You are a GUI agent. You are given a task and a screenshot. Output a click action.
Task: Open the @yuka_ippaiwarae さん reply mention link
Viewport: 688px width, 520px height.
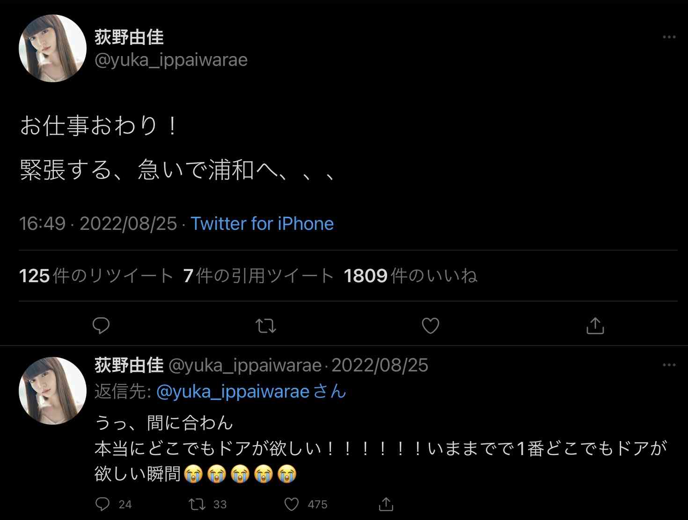pos(251,392)
